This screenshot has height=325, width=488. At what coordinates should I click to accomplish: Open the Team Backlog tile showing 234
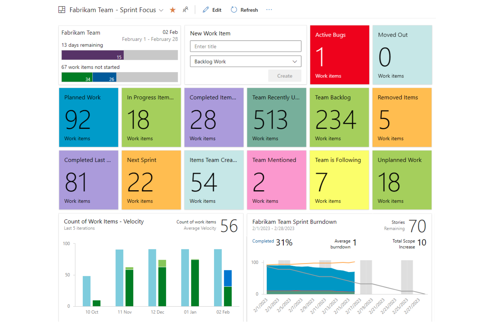click(339, 117)
